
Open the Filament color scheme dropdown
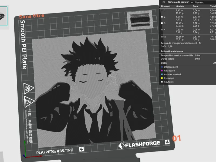[203, 2]
